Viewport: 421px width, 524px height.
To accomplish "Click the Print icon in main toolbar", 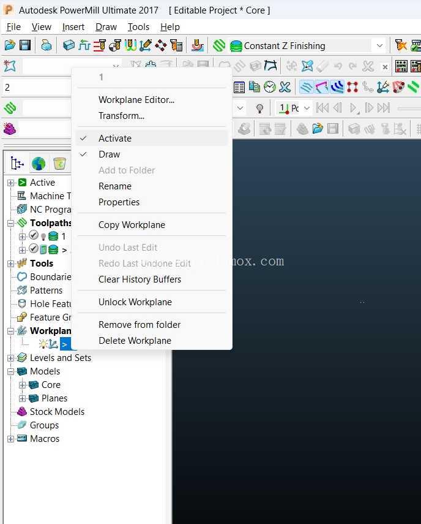I will (47, 45).
